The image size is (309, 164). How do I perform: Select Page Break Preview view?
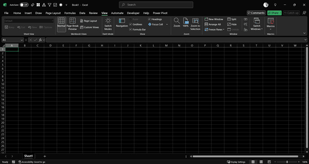click(x=72, y=24)
